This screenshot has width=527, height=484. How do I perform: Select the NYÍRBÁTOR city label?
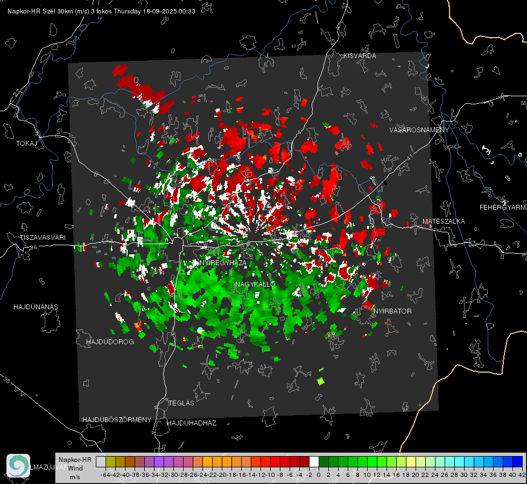[x=392, y=311]
